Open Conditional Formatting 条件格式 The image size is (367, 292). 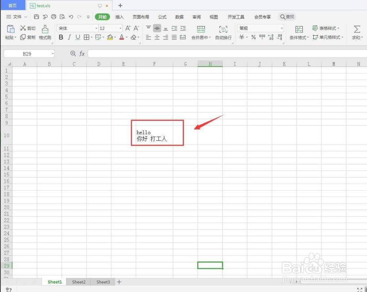click(x=299, y=32)
